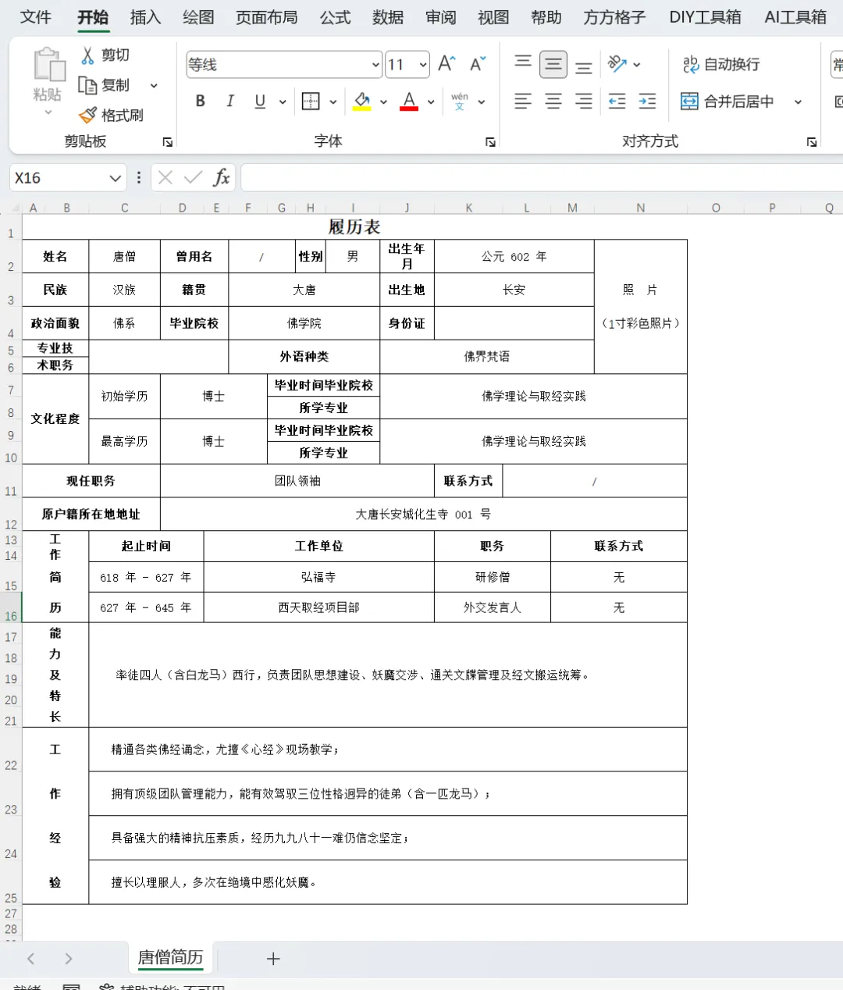This screenshot has width=843, height=990.
Task: Switch to the 绘图 (Draw) tab
Action: [x=198, y=17]
